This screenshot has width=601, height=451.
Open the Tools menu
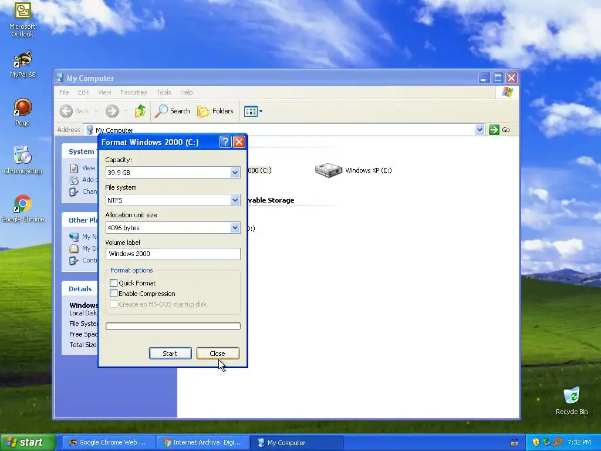pyautogui.click(x=164, y=92)
